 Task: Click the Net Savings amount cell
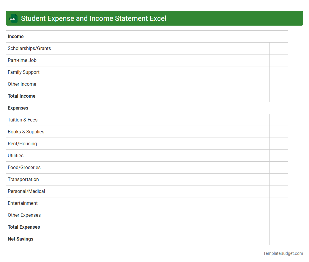(x=279, y=239)
